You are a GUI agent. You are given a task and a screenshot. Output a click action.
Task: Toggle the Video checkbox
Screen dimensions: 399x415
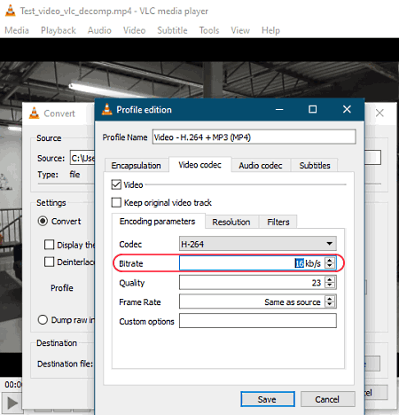[116, 184]
